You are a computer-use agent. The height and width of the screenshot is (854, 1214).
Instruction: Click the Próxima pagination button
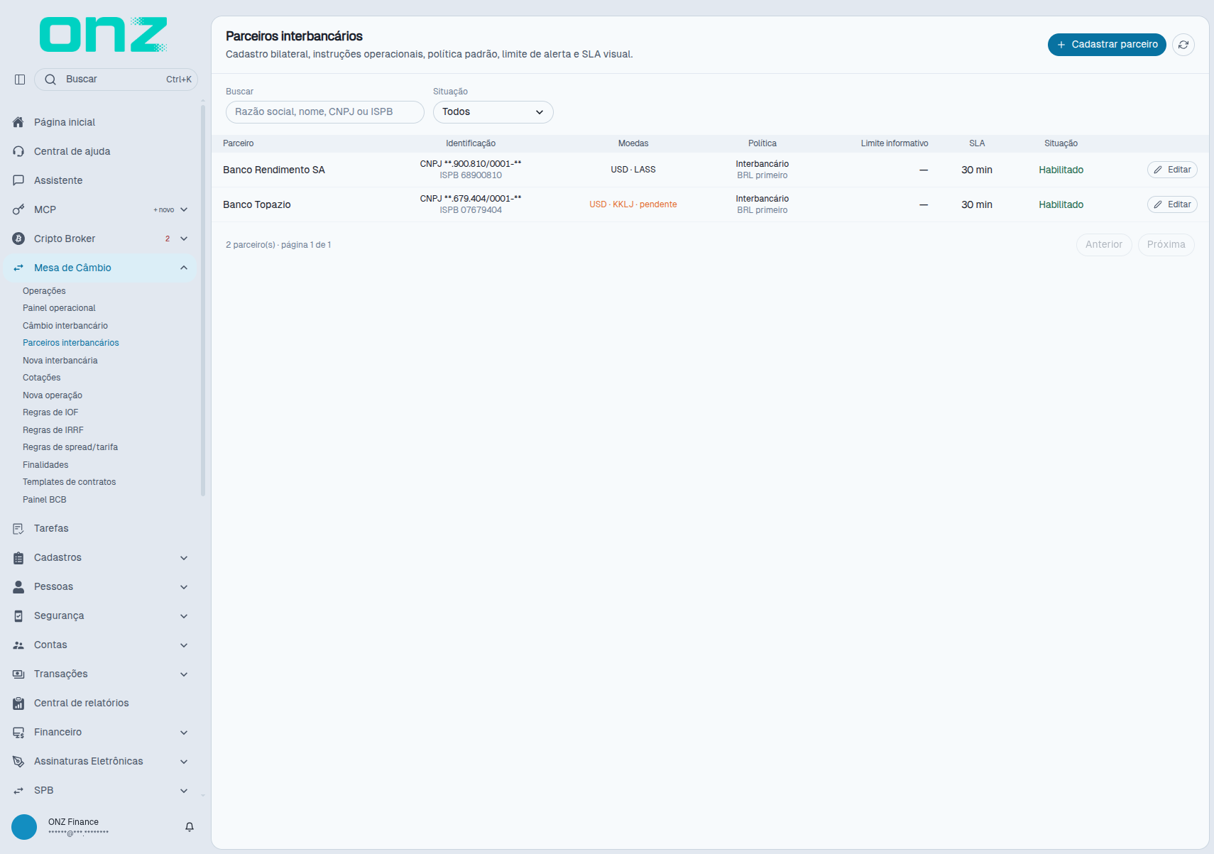click(x=1166, y=245)
